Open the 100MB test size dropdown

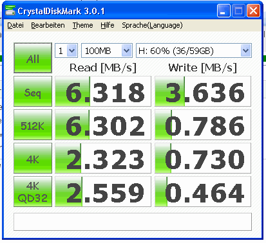[x=107, y=51]
